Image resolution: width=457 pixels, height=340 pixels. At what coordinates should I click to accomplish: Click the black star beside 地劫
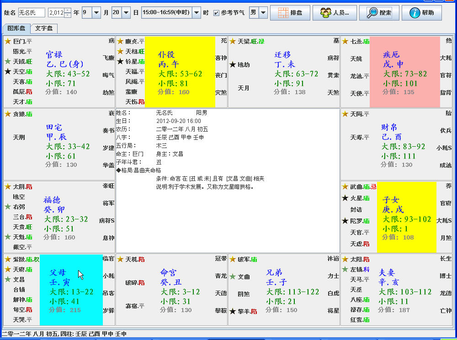coord(233,65)
